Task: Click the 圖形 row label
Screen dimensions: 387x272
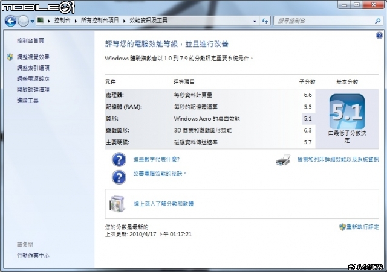Action: 112,119
